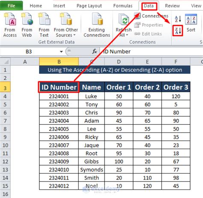Image resolution: width=203 pixels, height=198 pixels.
Task: Sort ascending with the A to Z icon
Action: pyautogui.click(x=178, y=19)
